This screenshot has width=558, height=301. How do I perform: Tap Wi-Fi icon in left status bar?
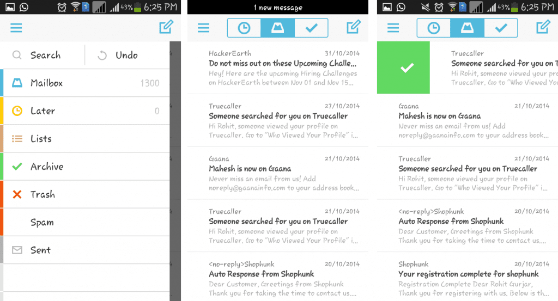75,7
